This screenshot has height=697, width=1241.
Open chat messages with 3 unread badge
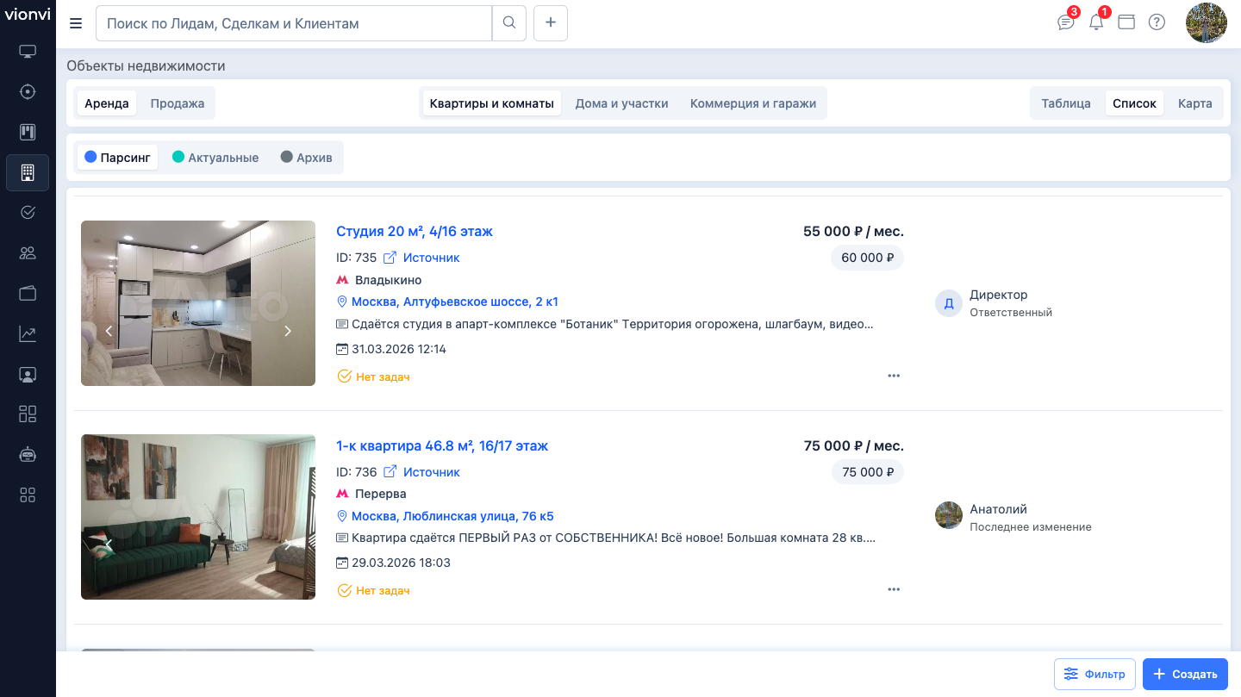pyautogui.click(x=1067, y=22)
